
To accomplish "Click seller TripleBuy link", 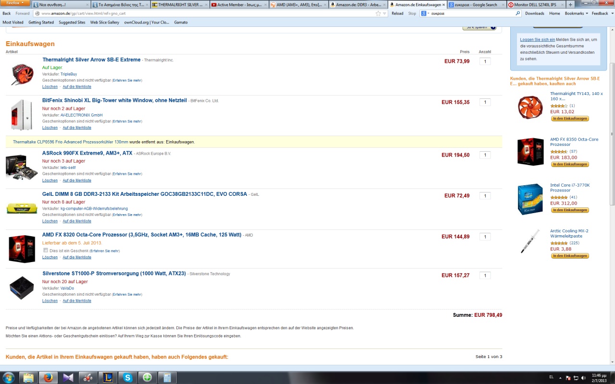I will pyautogui.click(x=69, y=74).
